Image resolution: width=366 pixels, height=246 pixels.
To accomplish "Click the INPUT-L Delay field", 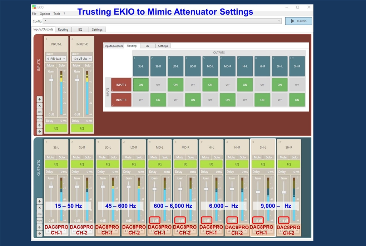I will (56, 121).
